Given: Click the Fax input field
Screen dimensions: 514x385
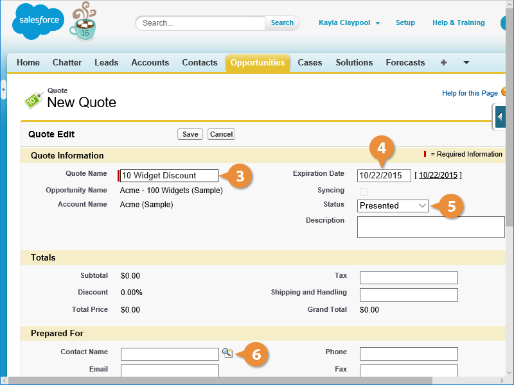Looking at the screenshot, I should (x=409, y=371).
